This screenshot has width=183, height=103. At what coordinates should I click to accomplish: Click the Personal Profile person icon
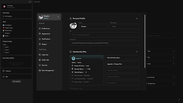[71, 19]
